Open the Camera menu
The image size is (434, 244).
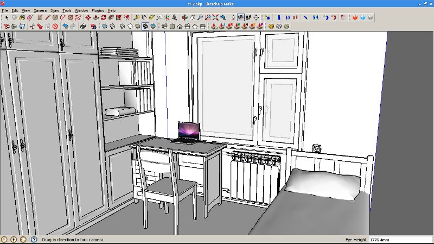[40, 10]
